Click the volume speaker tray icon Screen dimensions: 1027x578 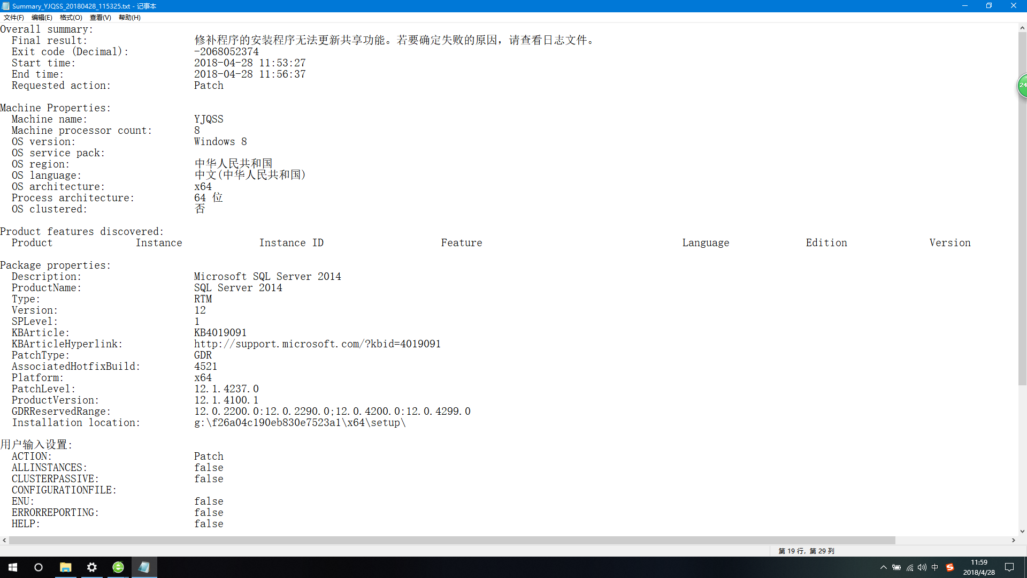tap(922, 567)
